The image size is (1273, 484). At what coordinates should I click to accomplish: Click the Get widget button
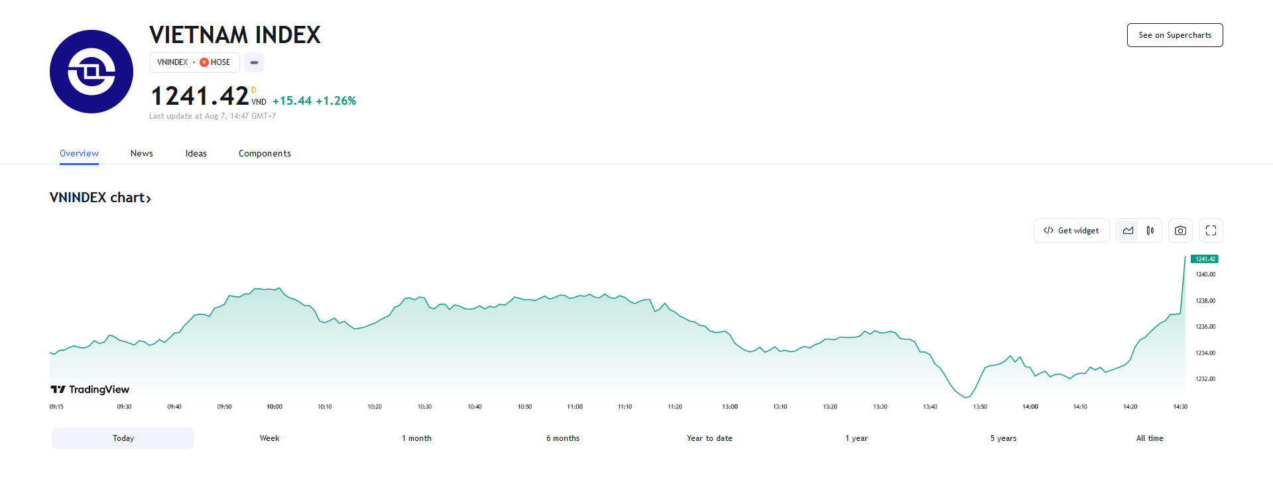(x=1071, y=231)
